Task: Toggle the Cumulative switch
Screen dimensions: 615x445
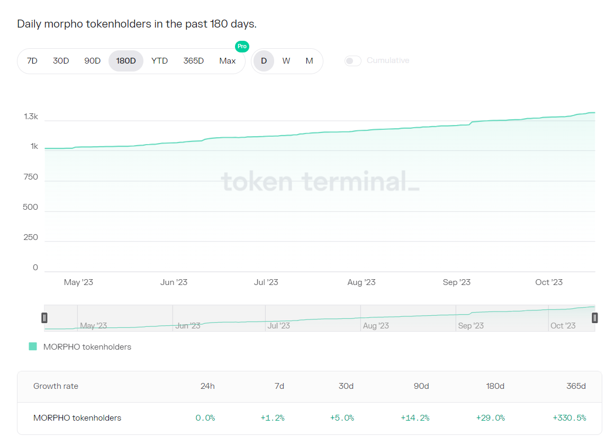Action: pyautogui.click(x=353, y=61)
